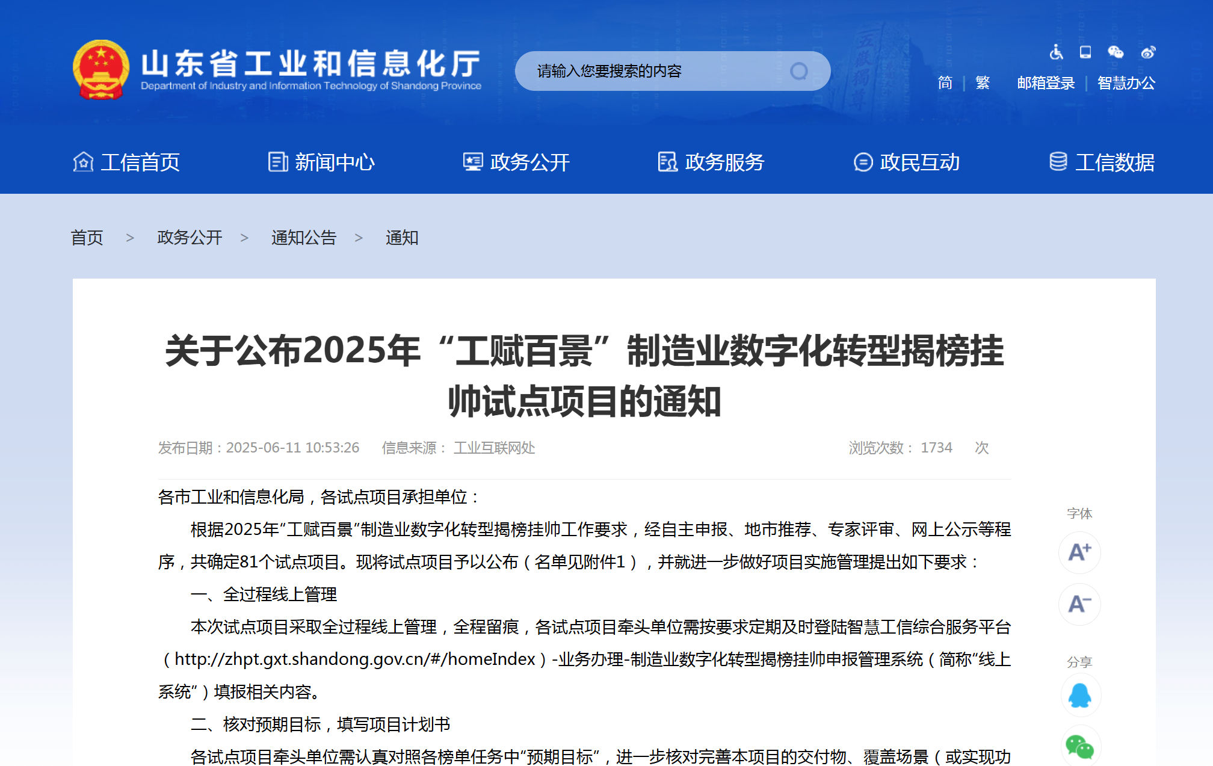Go to 通知公告 in breadcrumb
The width and height of the screenshot is (1213, 766).
(x=304, y=238)
